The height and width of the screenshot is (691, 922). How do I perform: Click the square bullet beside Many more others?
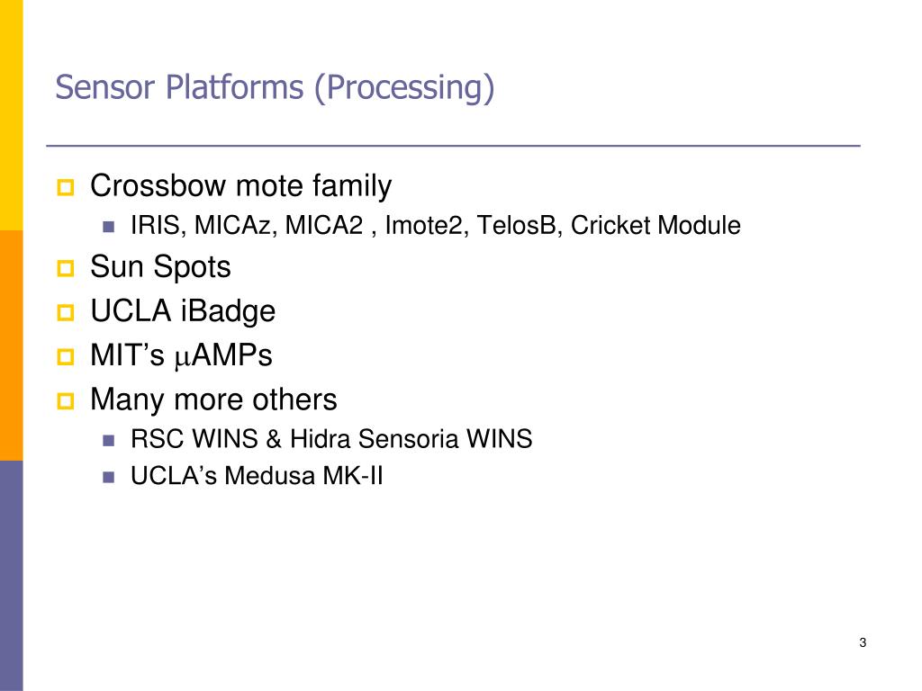(x=65, y=401)
